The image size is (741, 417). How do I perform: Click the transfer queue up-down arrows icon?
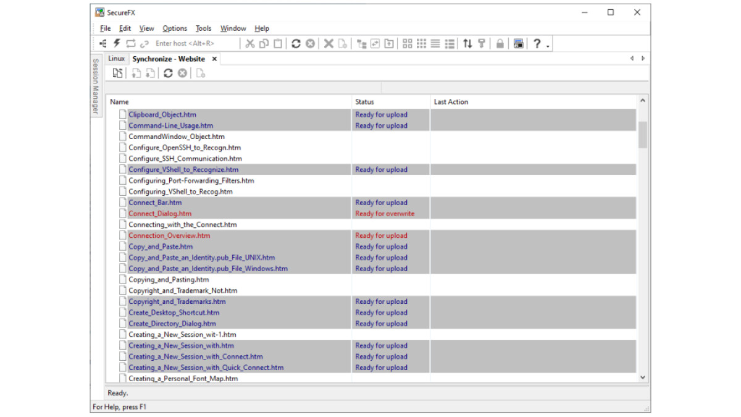click(467, 43)
